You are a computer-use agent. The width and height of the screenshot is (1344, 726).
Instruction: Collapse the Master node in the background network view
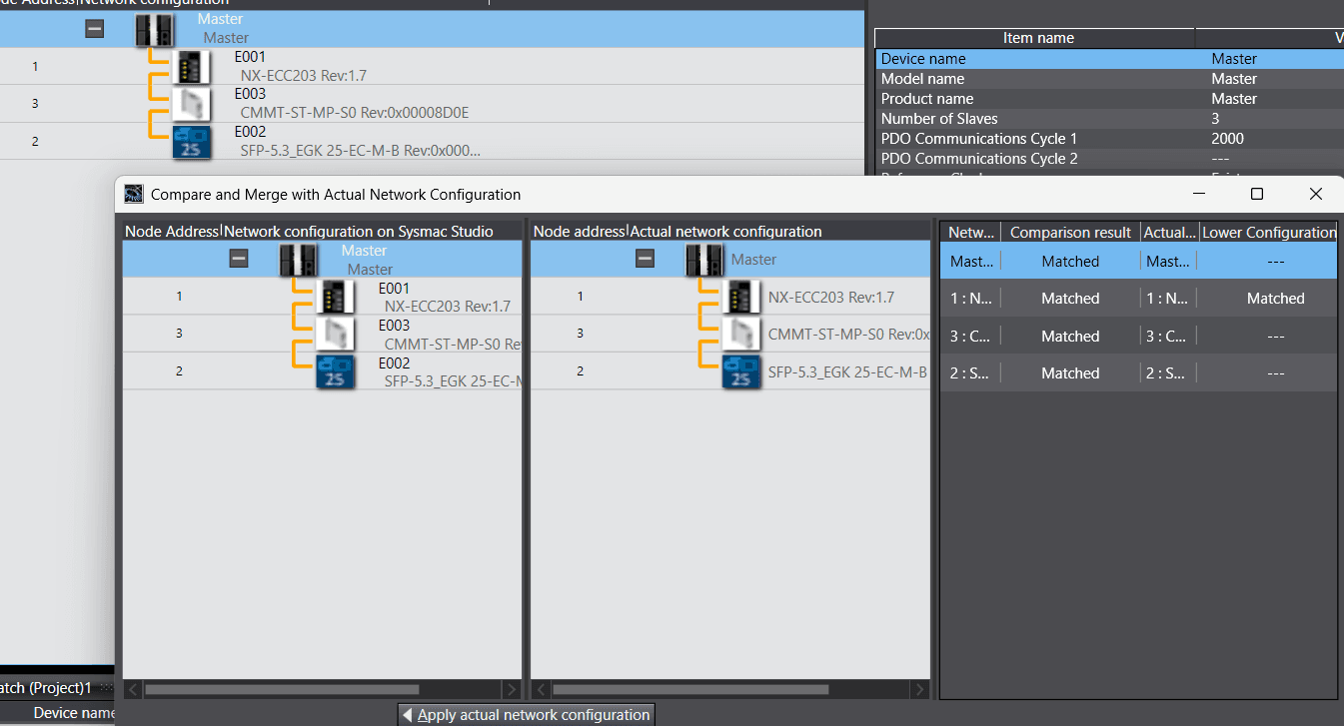[x=94, y=28]
